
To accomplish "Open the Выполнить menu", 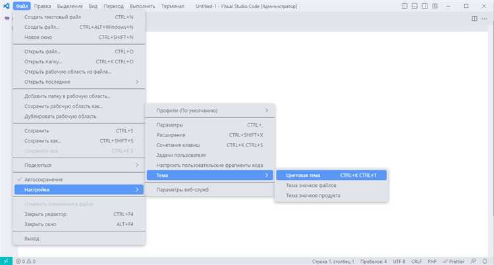I will (142, 6).
